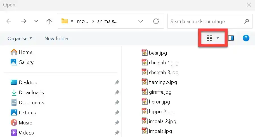Image resolution: width=255 pixels, height=137 pixels.
Task: Unpin Desktop from quick access
Action: click(x=117, y=82)
